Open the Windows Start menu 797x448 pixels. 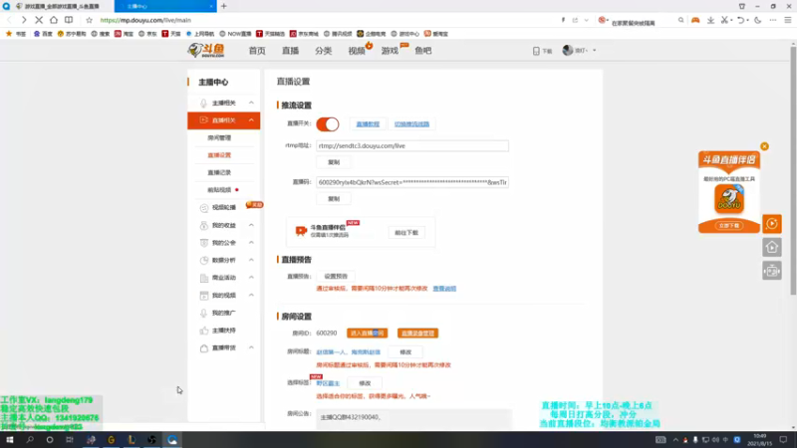pyautogui.click(x=10, y=440)
